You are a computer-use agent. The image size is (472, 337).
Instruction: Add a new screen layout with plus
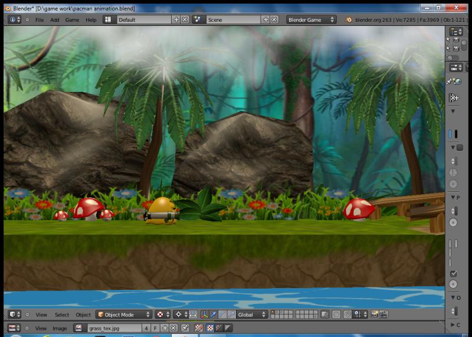[x=176, y=19]
